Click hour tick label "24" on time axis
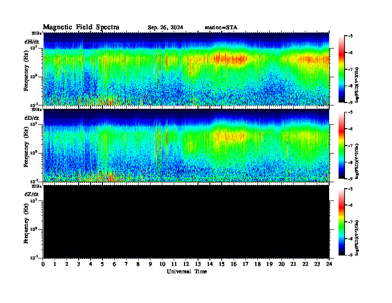The height and width of the screenshot is (303, 392). [x=329, y=264]
